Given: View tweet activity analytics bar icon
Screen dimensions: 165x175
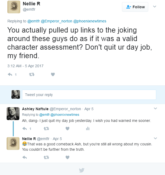Looking at the screenshot, I should coord(88,129).
